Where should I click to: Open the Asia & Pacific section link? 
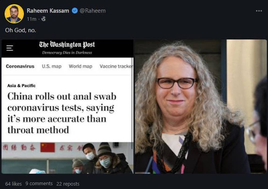[x=21, y=86]
